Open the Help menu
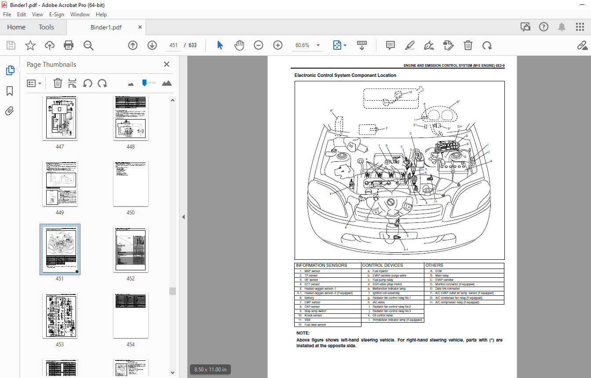 (101, 14)
